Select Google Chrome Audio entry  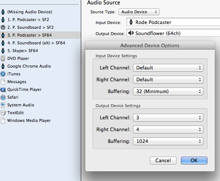(x=40, y=66)
